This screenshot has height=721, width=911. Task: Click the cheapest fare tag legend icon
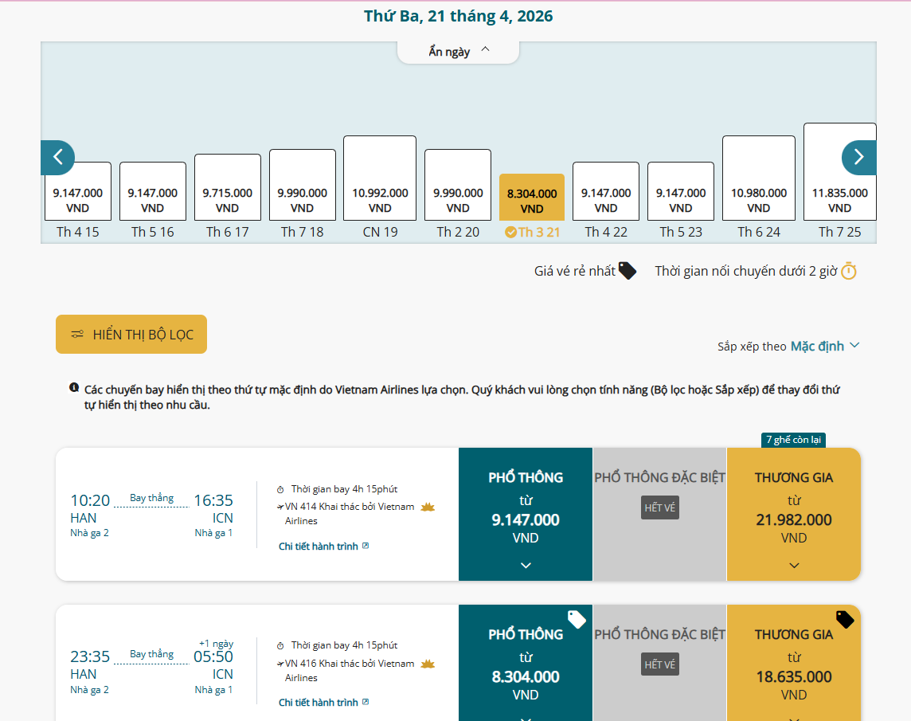[x=628, y=271]
